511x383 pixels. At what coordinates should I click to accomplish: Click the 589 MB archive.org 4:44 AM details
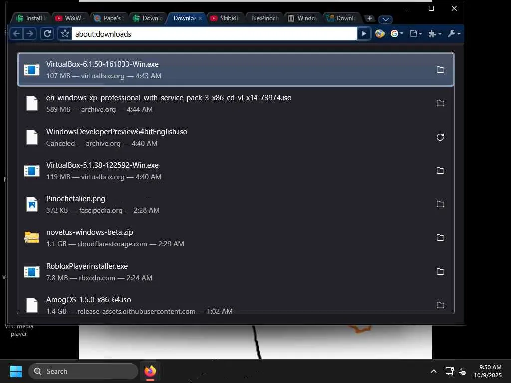tap(99, 109)
